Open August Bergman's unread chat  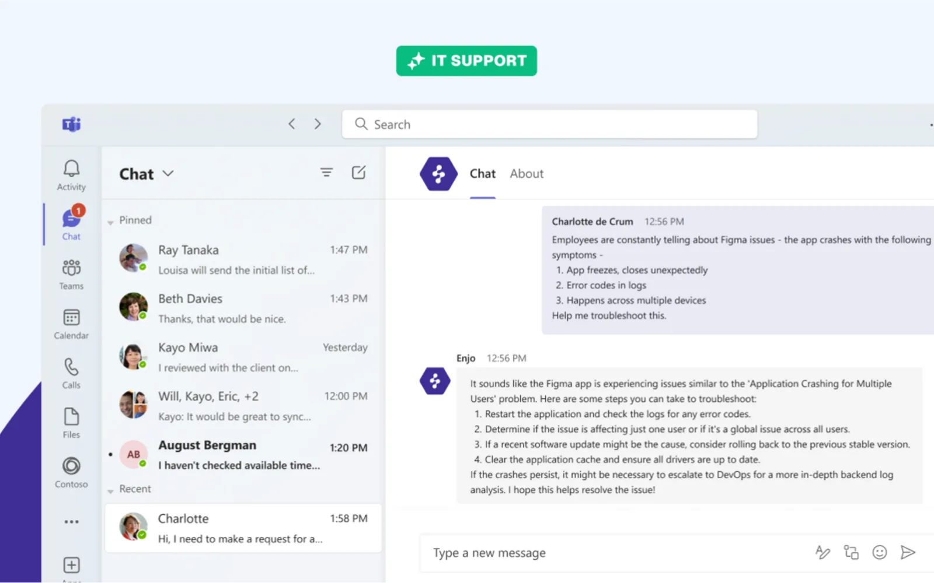coord(243,455)
